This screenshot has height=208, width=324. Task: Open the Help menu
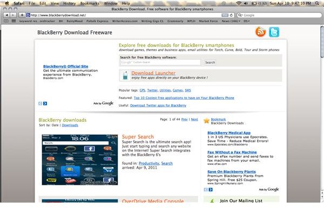pos(126,3)
